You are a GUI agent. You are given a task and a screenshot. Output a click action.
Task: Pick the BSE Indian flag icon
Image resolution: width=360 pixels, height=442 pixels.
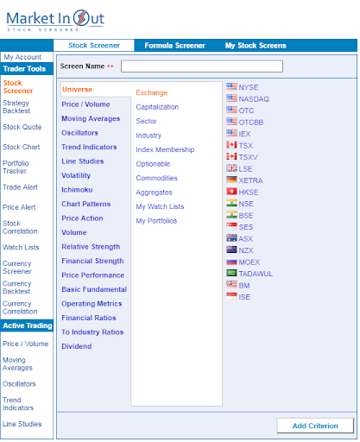[231, 215]
